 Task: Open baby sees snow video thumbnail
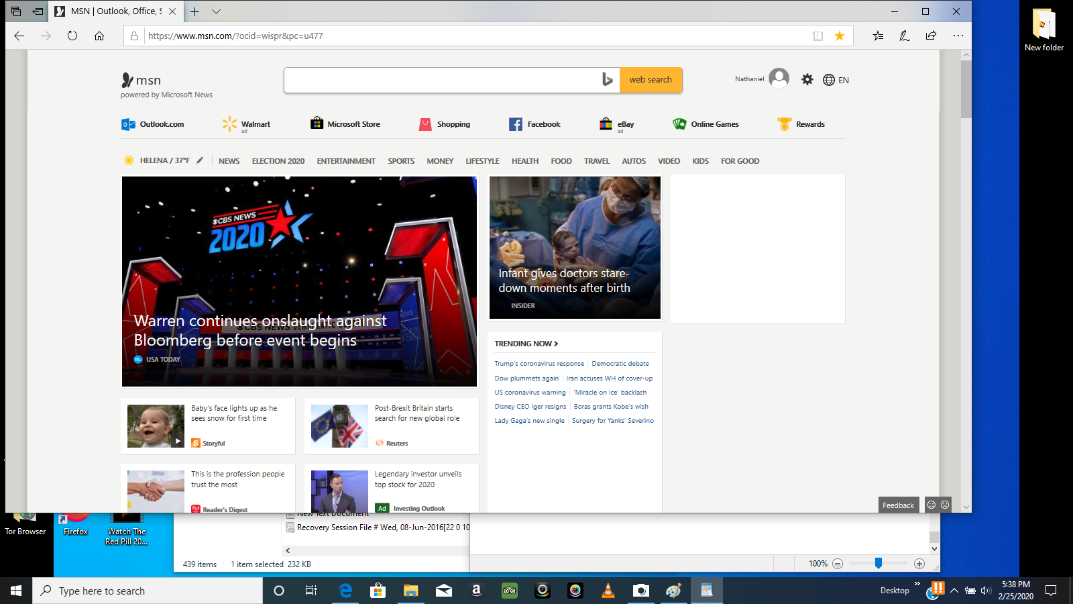point(156,426)
